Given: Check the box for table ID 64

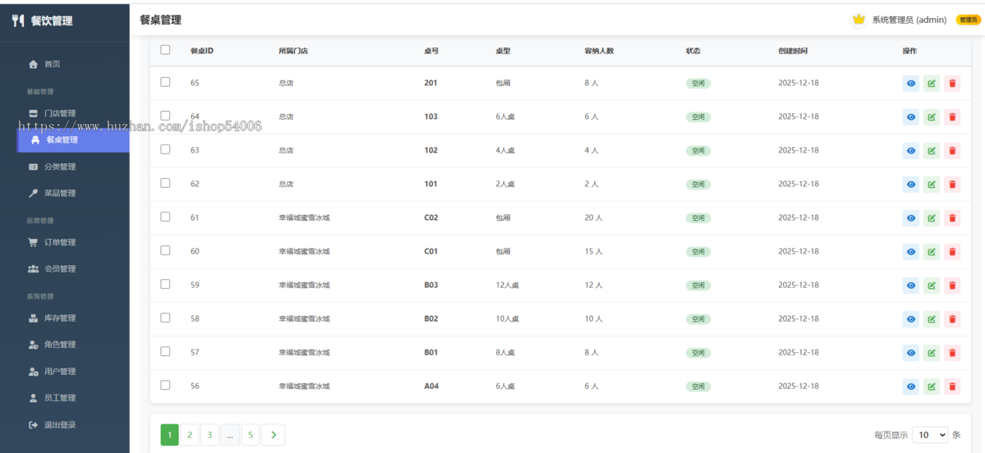Looking at the screenshot, I should pos(165,116).
